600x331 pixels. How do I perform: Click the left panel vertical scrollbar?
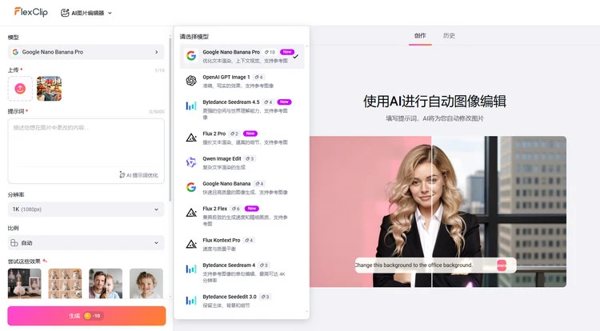tap(170, 118)
